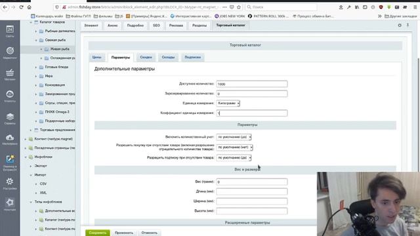This screenshot has height=236, width=420.
Task: Go to browser Home page icon
Action: (x=29, y=7)
